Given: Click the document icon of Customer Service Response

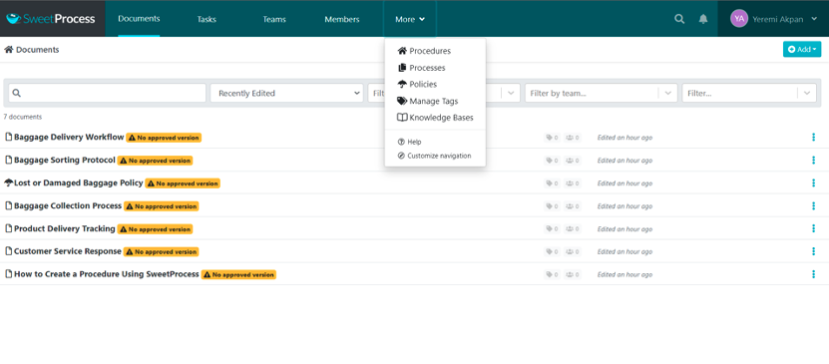Looking at the screenshot, I should click(8, 251).
